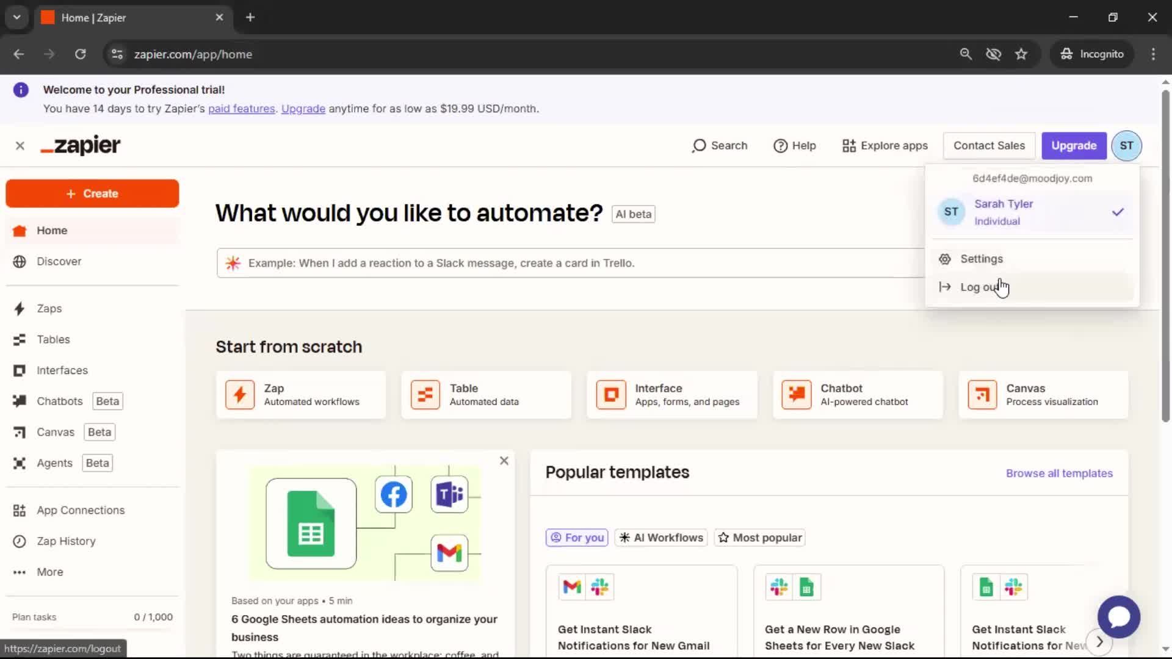Open Settings from account menu

[x=1032, y=259]
